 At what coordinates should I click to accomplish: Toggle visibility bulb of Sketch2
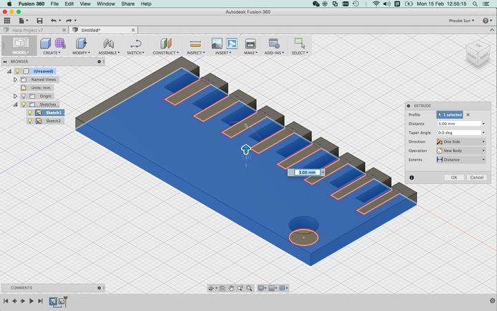tap(30, 121)
